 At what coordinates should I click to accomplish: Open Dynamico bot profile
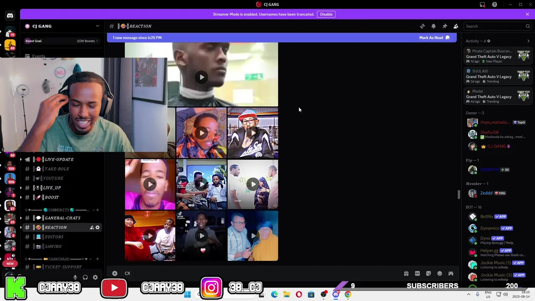(498, 228)
